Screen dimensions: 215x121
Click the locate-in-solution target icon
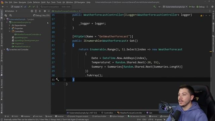32,11
